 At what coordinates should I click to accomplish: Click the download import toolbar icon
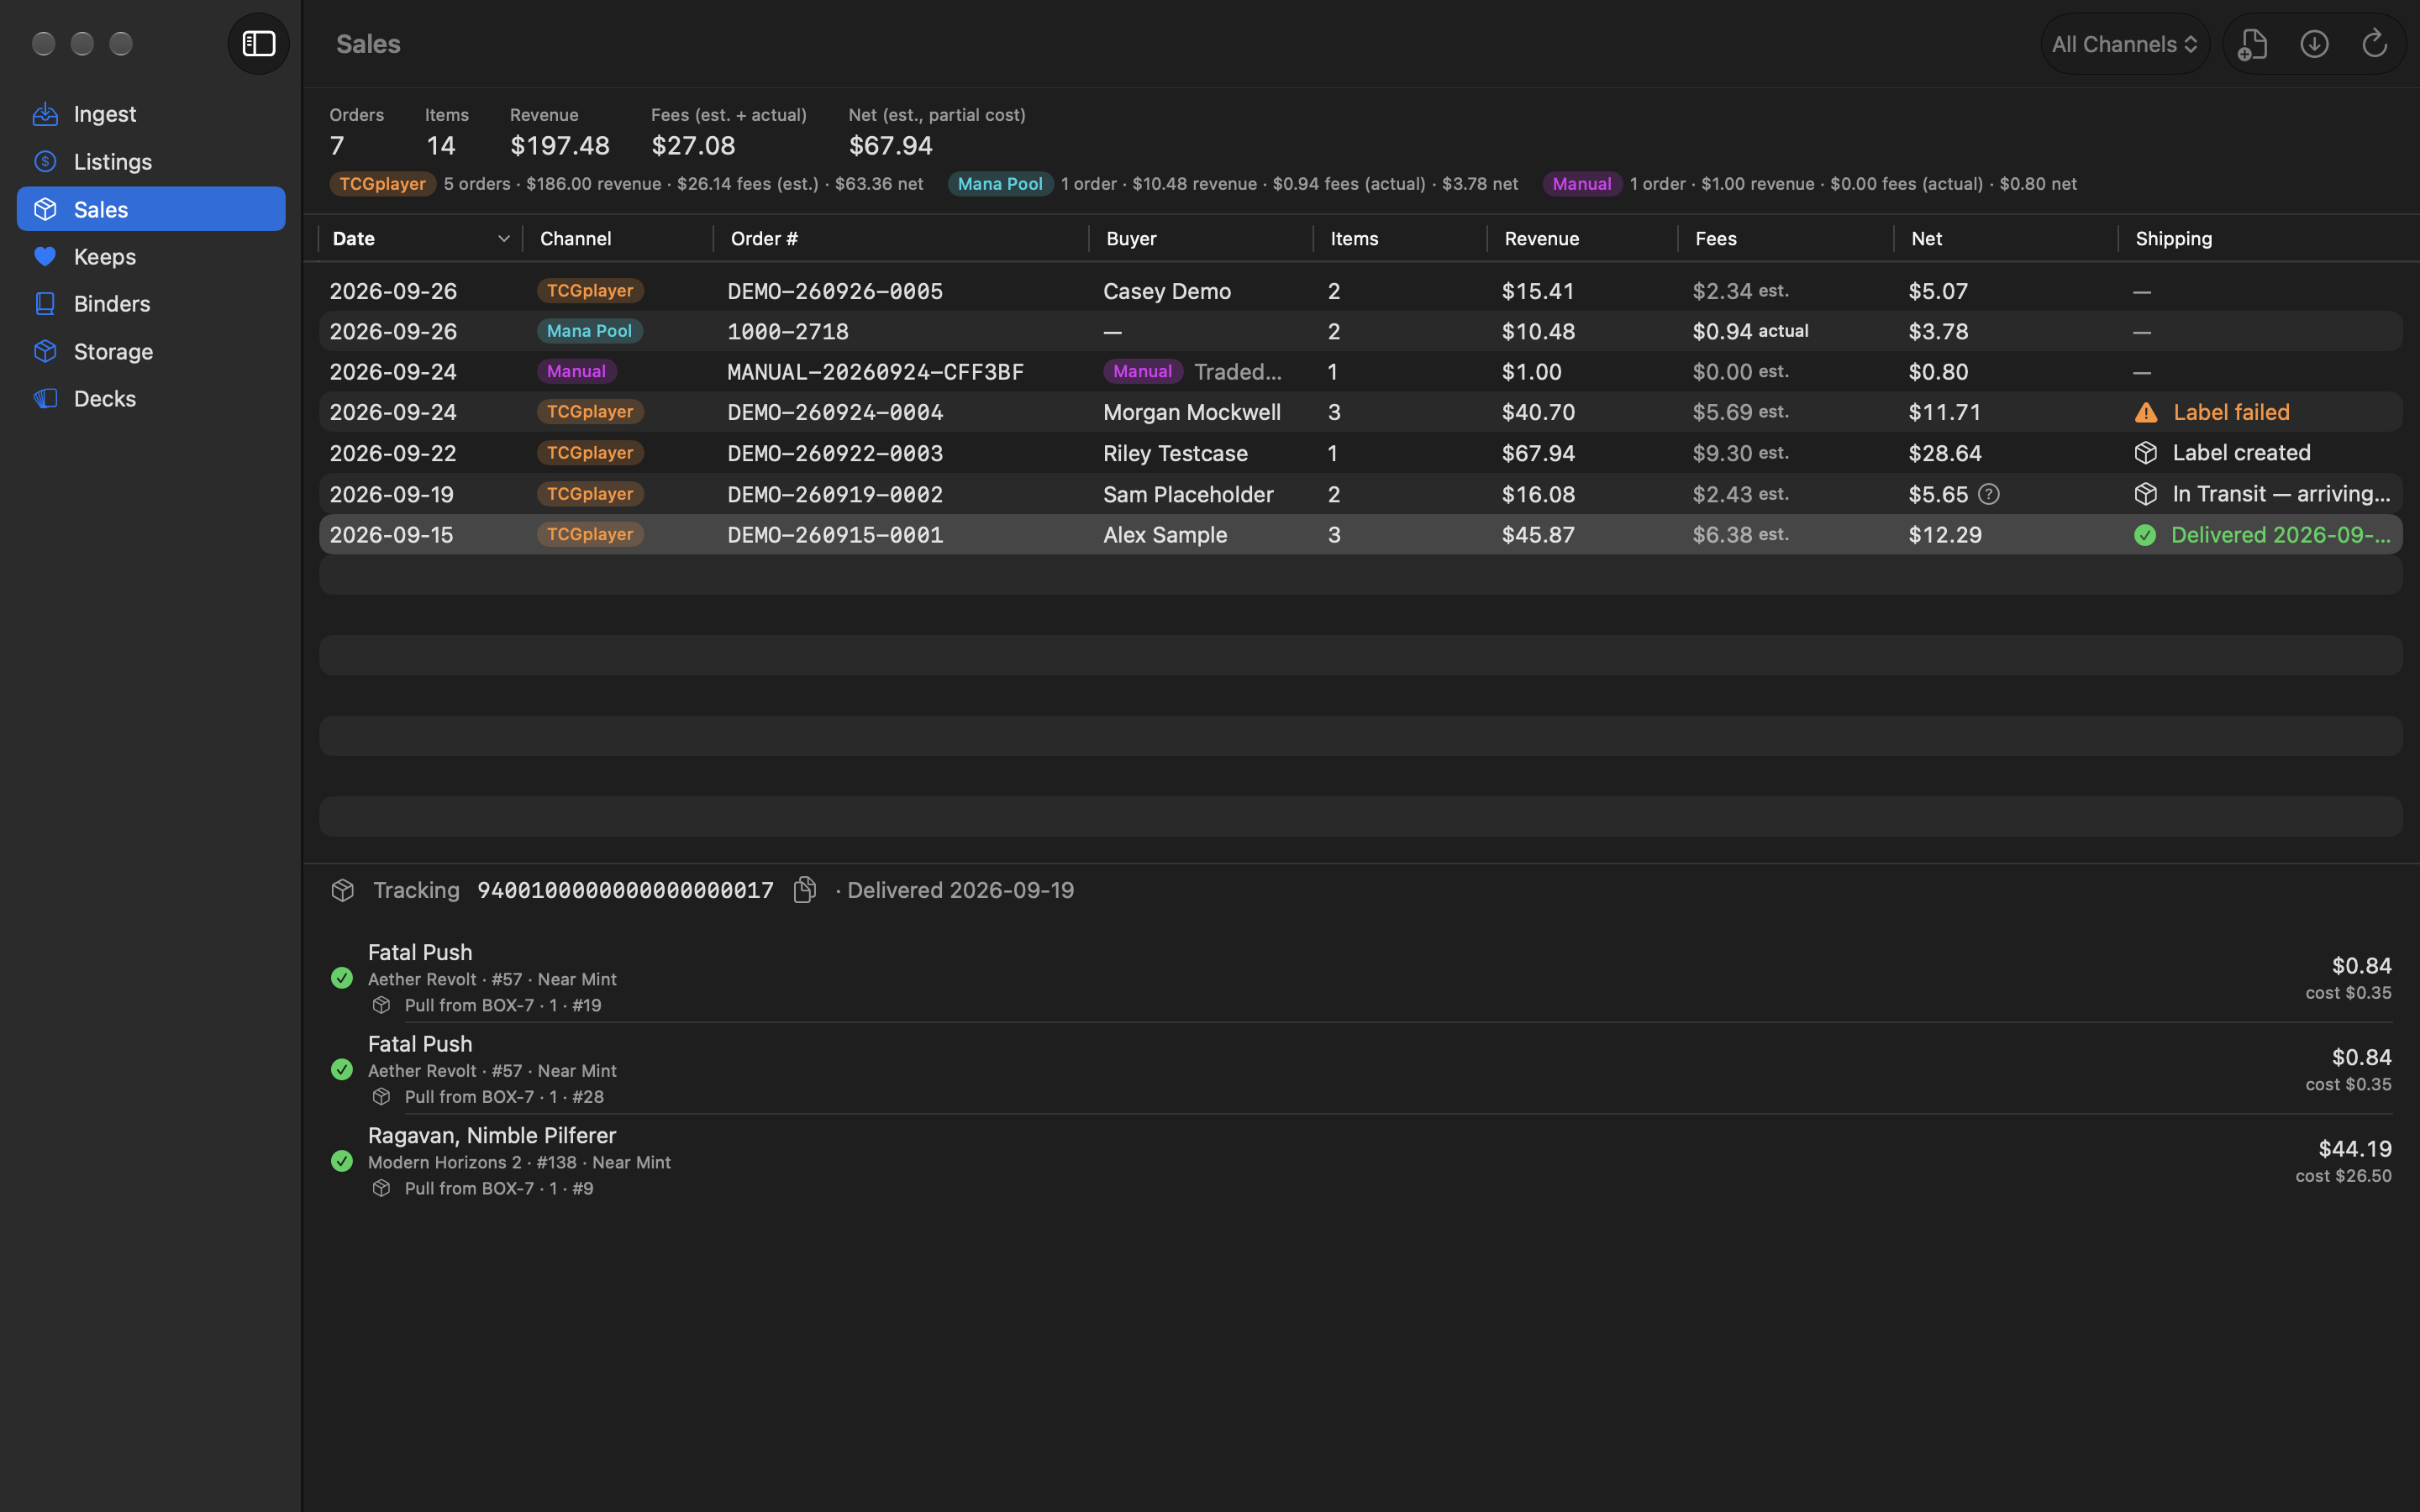coord(2314,44)
